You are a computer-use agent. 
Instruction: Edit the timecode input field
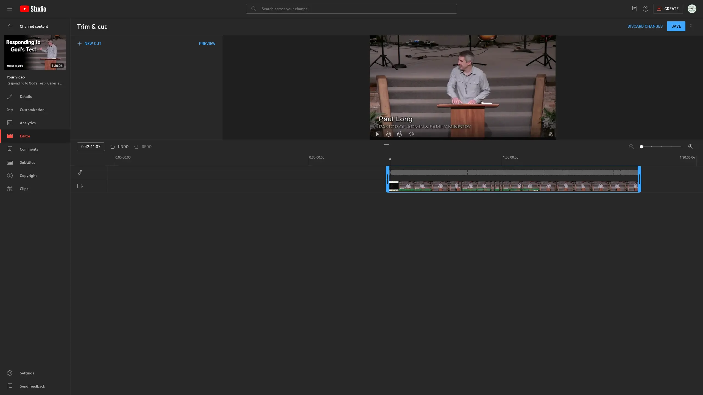91,146
